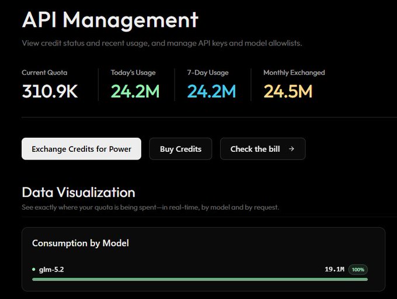Select the 7-Day Usage value 24.2M
This screenshot has height=299, width=397.
click(211, 91)
